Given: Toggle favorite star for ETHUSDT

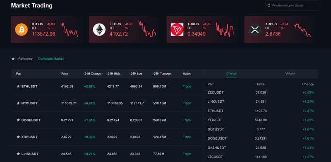Looking at the screenshot, I should click(18, 86).
